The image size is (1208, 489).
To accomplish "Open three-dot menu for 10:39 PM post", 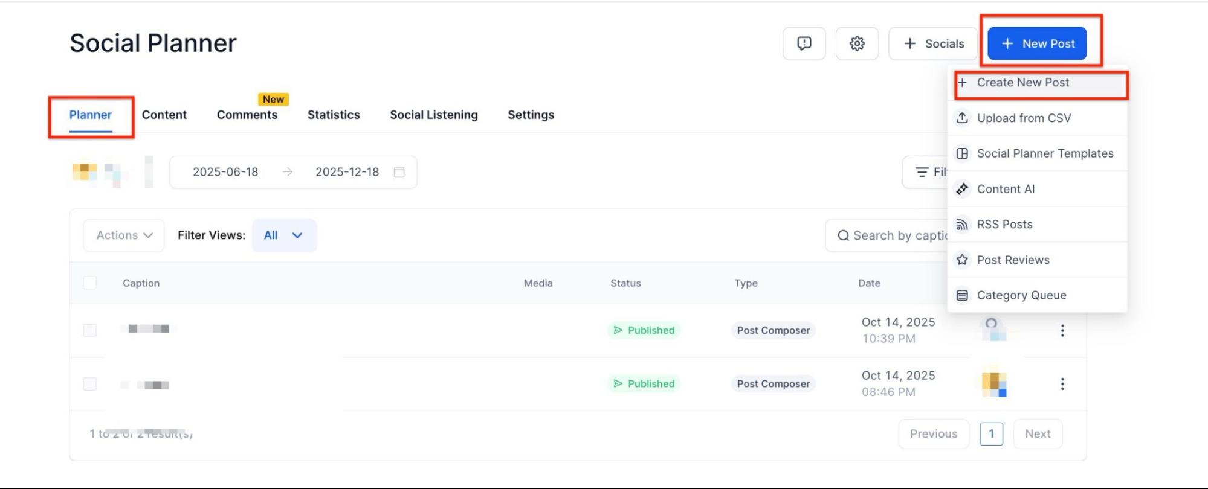I will point(1062,330).
